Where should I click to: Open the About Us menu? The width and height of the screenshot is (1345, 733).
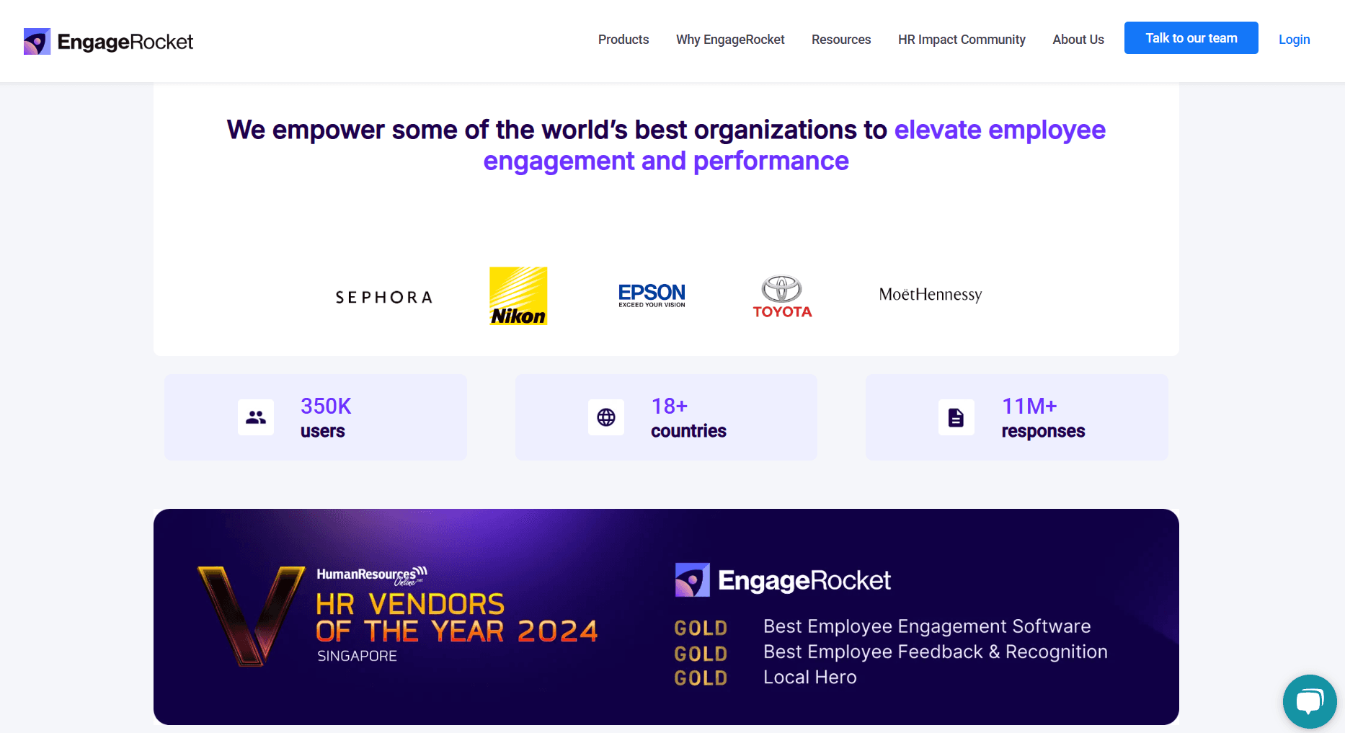[x=1078, y=40]
